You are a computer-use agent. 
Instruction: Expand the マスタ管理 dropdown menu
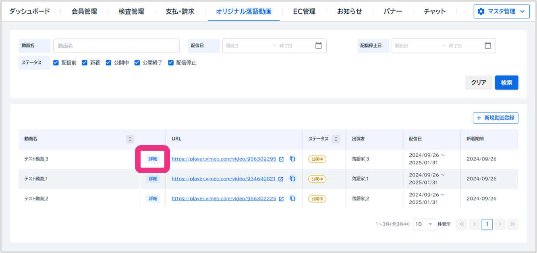point(501,12)
